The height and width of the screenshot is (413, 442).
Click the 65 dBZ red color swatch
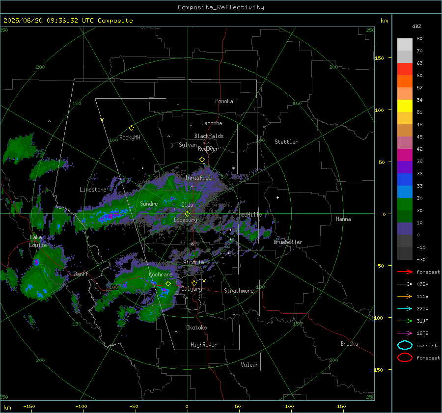pos(405,69)
